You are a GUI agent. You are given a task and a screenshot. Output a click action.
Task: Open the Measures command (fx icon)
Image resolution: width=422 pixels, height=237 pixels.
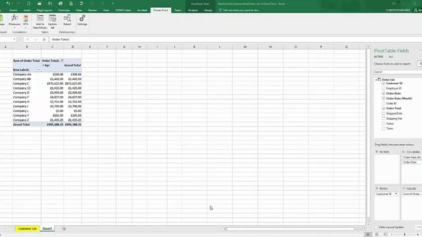[x=15, y=18]
